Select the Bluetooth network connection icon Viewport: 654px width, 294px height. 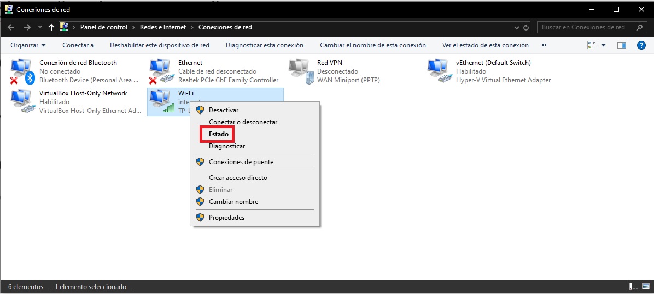(x=22, y=71)
